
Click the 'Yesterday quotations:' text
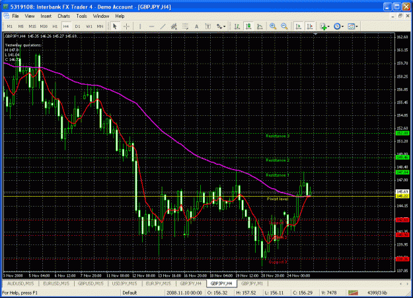[x=23, y=45]
